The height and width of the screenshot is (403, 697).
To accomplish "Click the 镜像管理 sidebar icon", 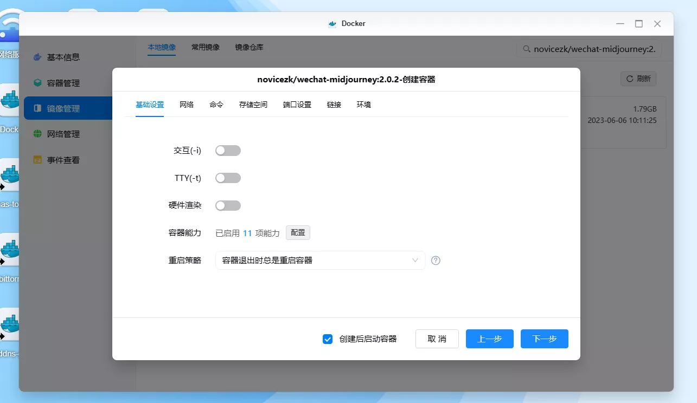I will point(37,108).
